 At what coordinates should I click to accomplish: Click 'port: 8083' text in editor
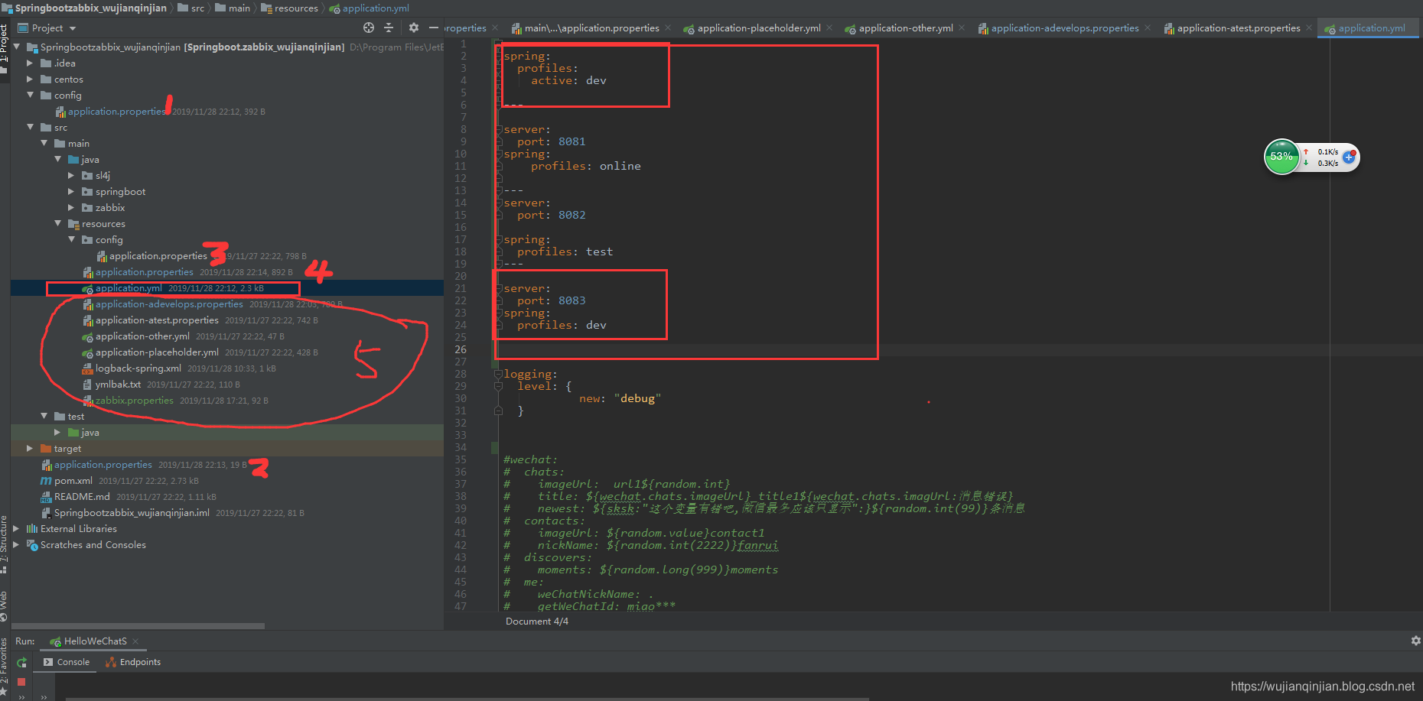coord(551,300)
